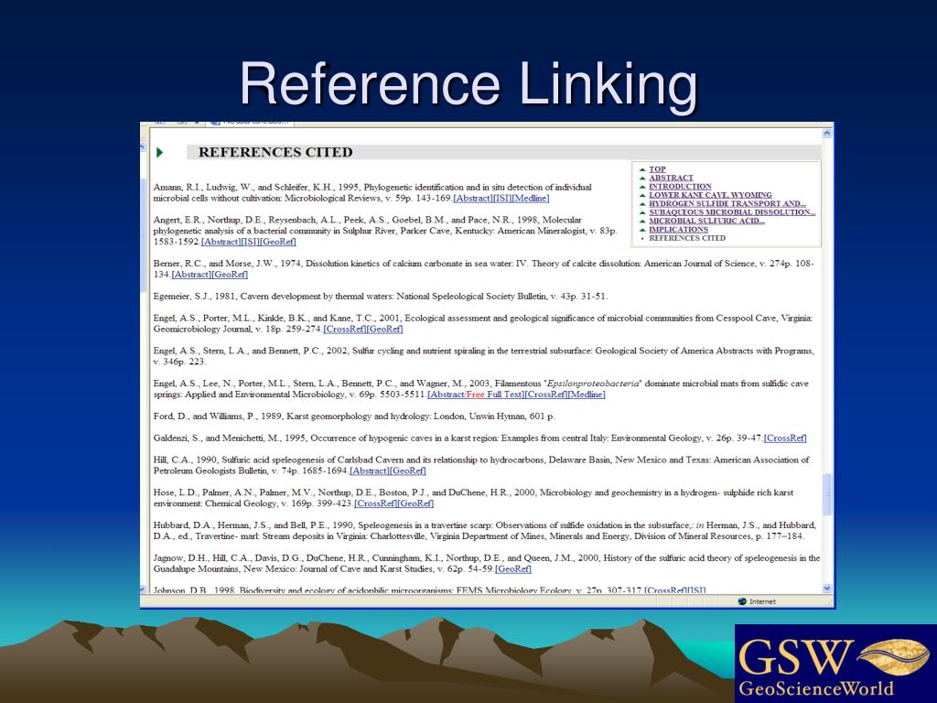937x703 pixels.
Task: Open the Medline link for Amann 1995
Action: 531,199
